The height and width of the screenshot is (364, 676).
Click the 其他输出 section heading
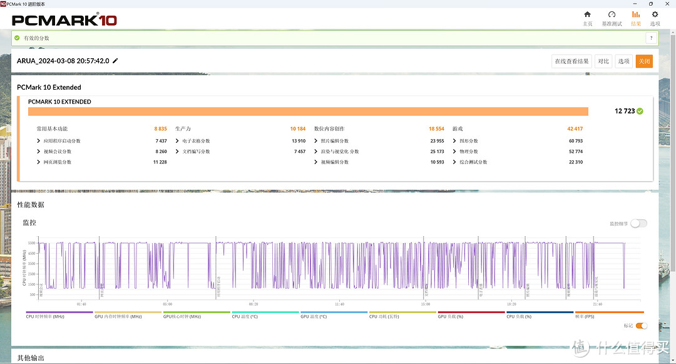click(x=31, y=358)
